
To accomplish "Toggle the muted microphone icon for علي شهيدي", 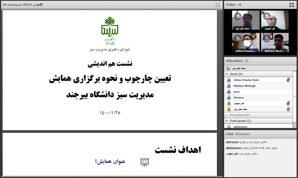I will point(288,103).
